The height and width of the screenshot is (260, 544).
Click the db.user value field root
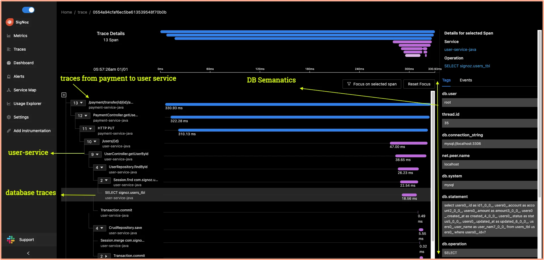(x=490, y=102)
